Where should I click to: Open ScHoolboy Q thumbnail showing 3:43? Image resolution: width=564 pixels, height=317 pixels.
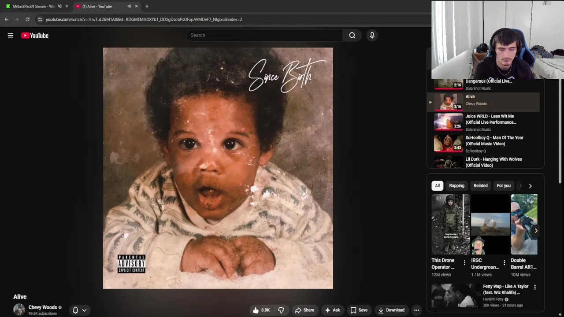[x=448, y=144]
